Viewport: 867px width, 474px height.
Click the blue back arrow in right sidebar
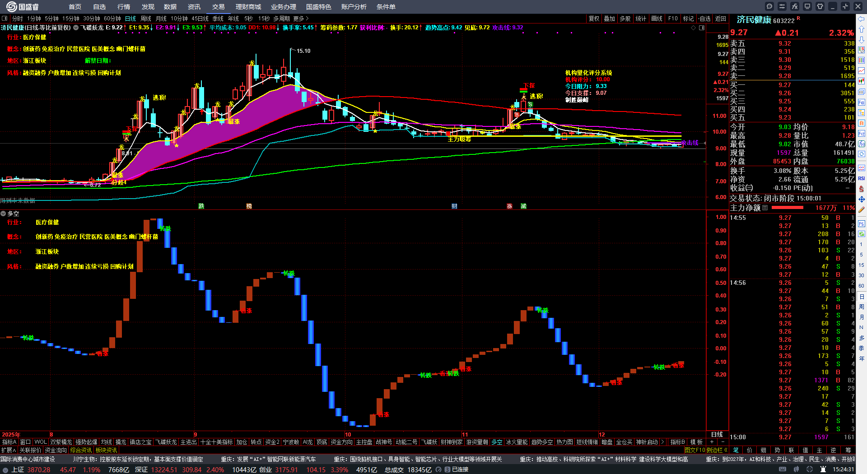862,19
